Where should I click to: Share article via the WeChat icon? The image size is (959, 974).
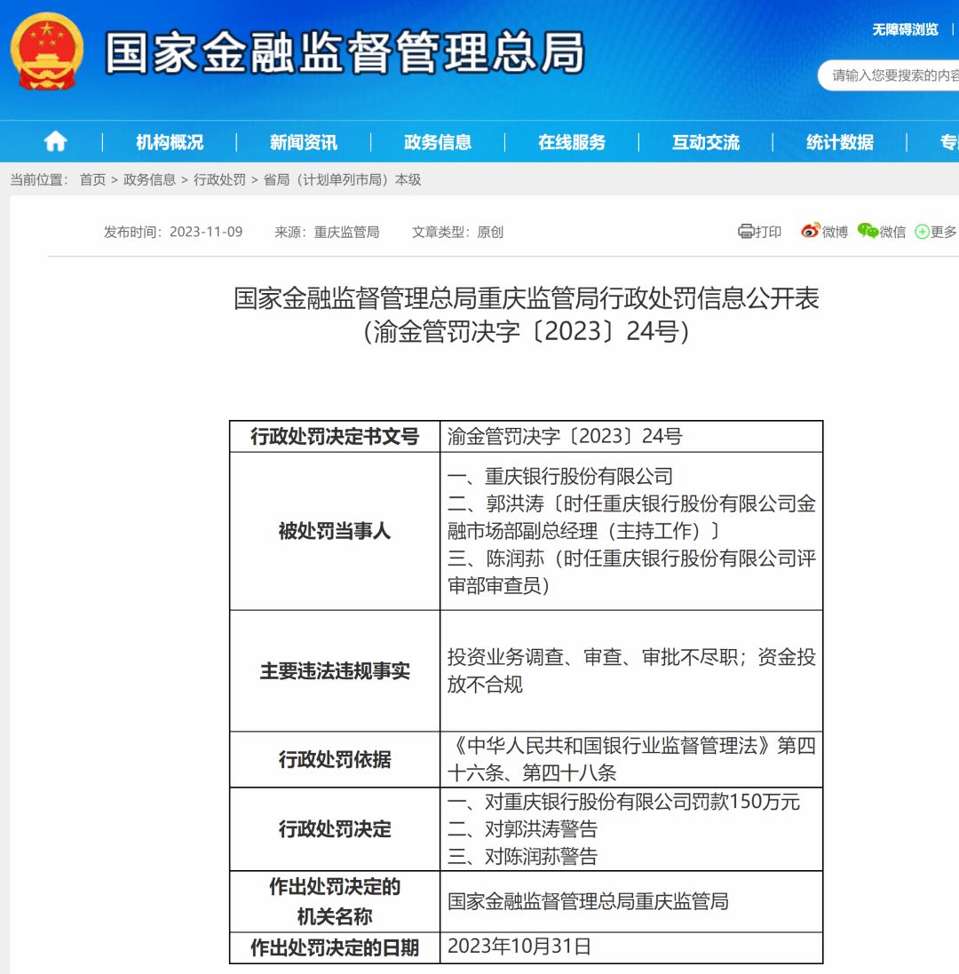coord(868,231)
